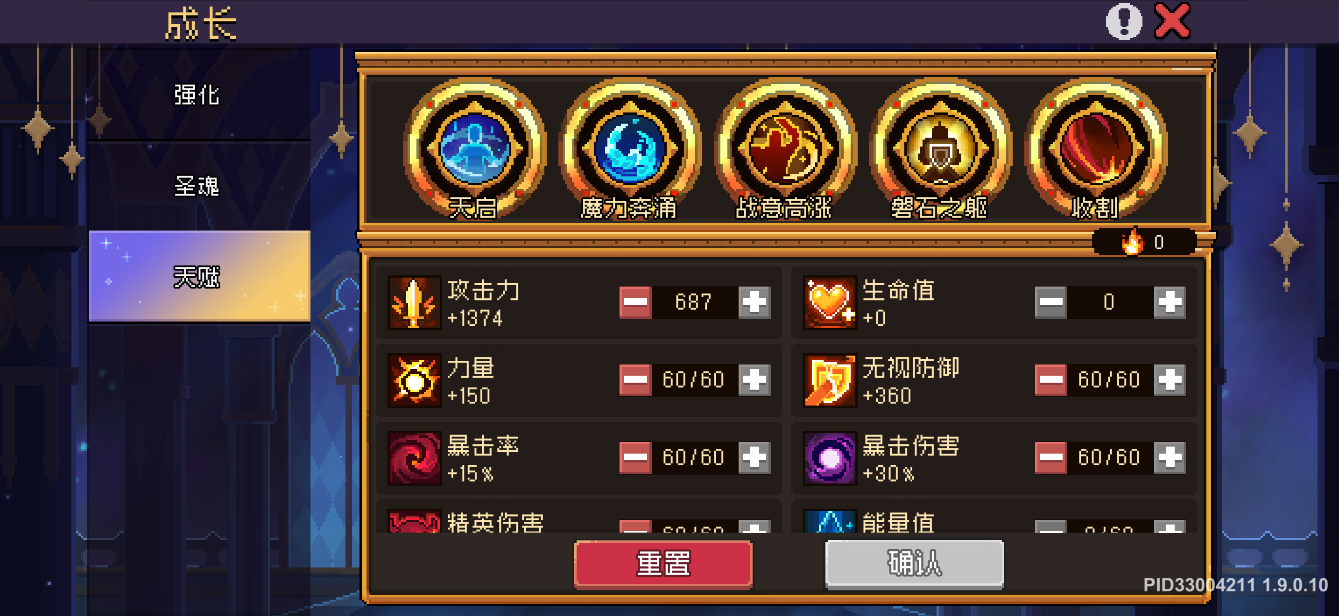Increase 暴击率 with the plus button
This screenshot has width=1339, height=616.
pyautogui.click(x=754, y=458)
